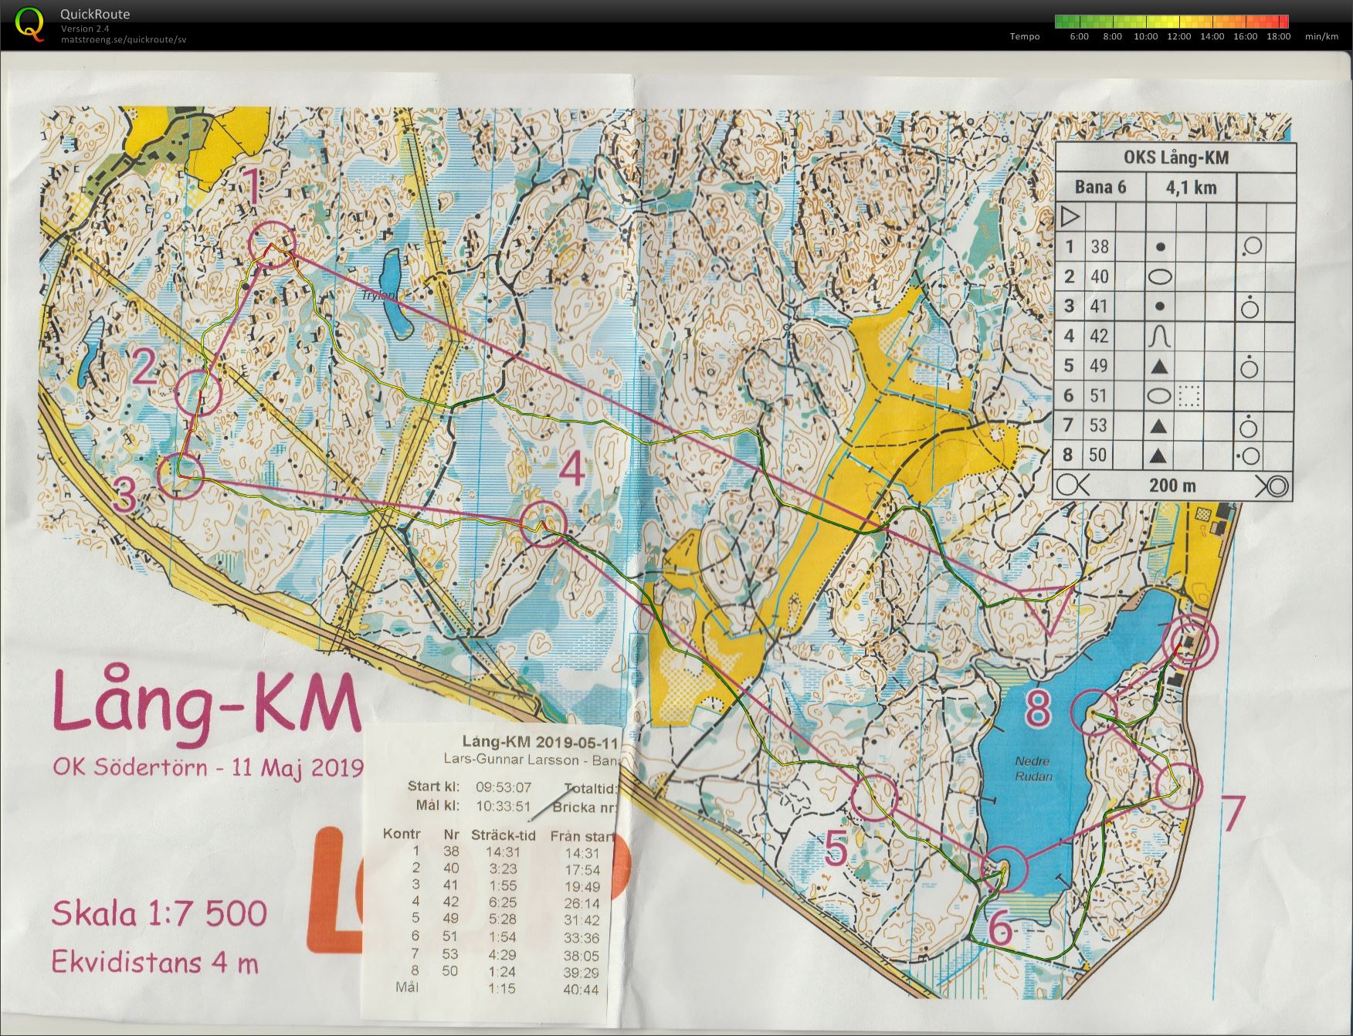1353x1036 pixels.
Task: Click control circle 7 on the map
Action: pos(1180,785)
